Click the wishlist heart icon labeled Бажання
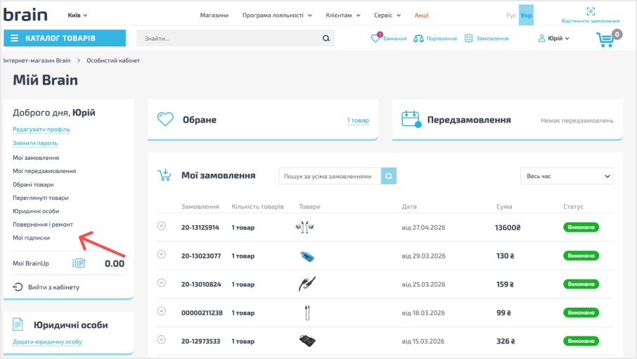The image size is (637, 359). tap(375, 38)
